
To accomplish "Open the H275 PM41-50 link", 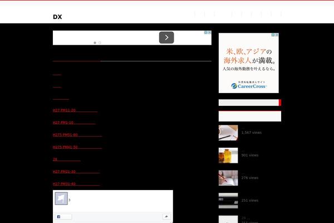I will (x=77, y=147).
